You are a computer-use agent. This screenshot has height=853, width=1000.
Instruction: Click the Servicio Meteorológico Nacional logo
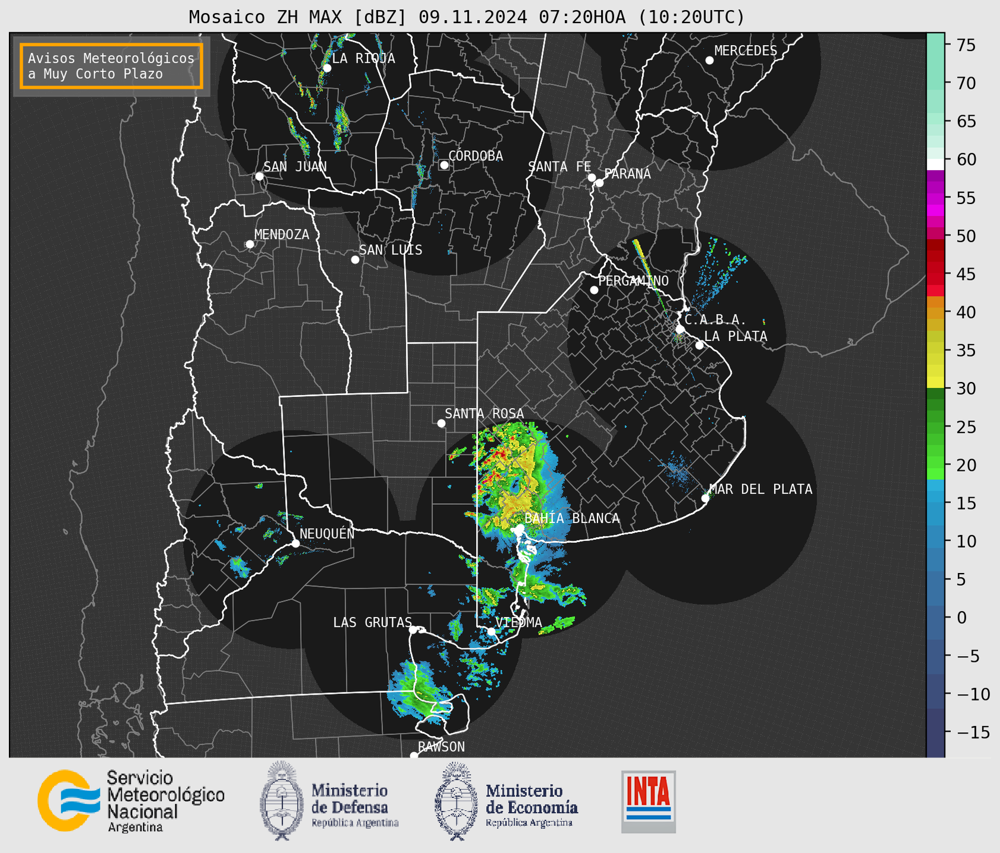coord(131,801)
